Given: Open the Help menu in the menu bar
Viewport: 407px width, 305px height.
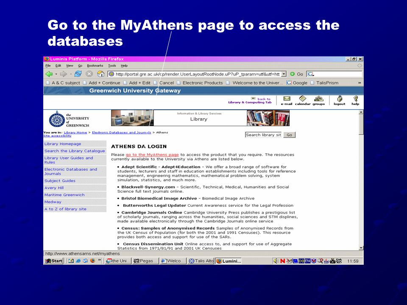Looking at the screenshot, I should point(124,66).
